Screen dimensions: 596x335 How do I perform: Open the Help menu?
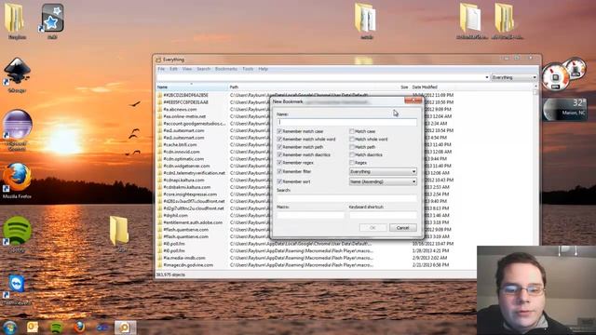pyautogui.click(x=263, y=69)
